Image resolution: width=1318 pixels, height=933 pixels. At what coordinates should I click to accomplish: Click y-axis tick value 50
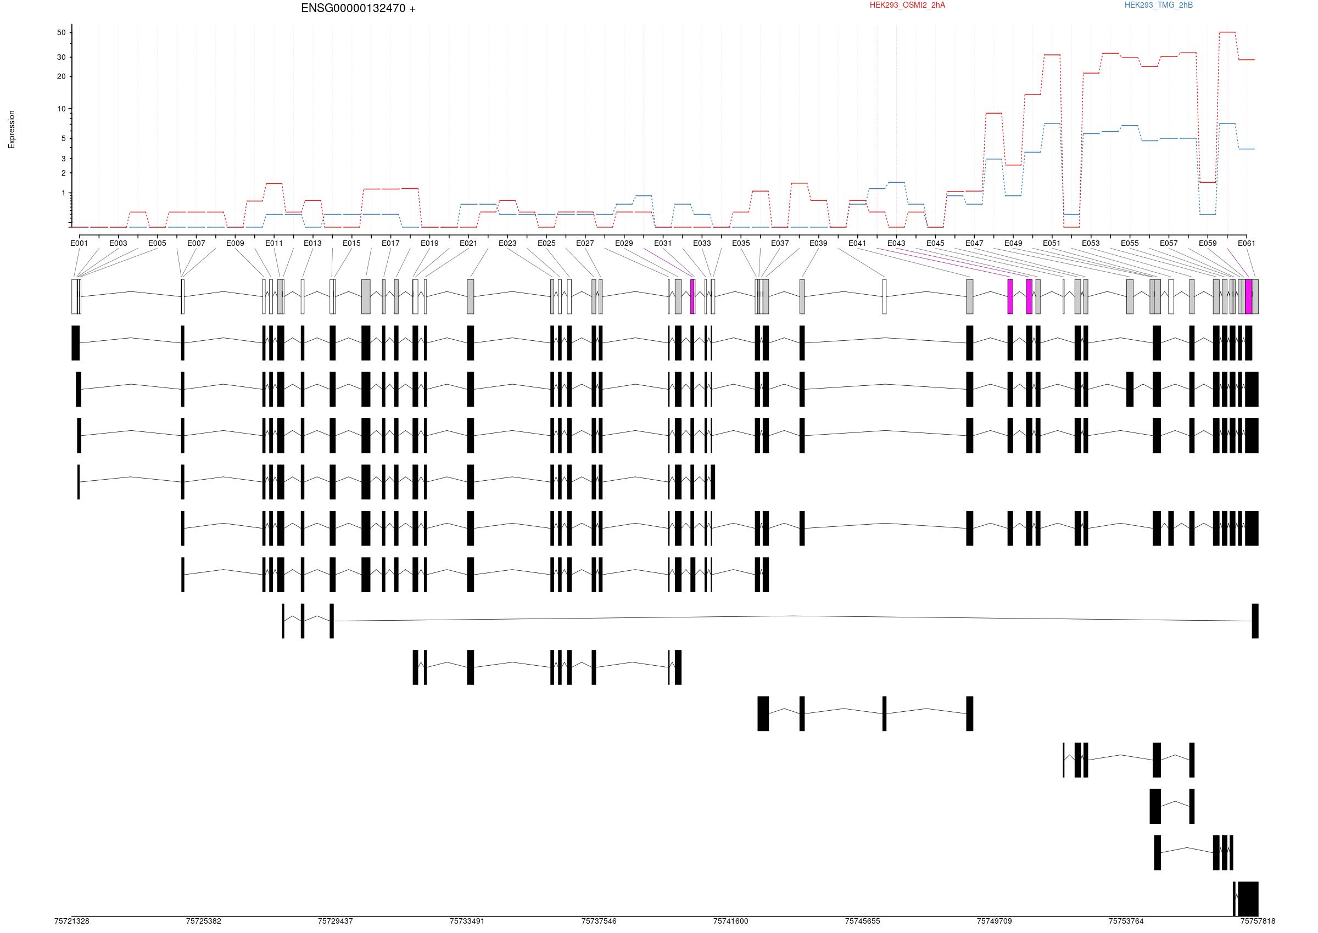[62, 33]
